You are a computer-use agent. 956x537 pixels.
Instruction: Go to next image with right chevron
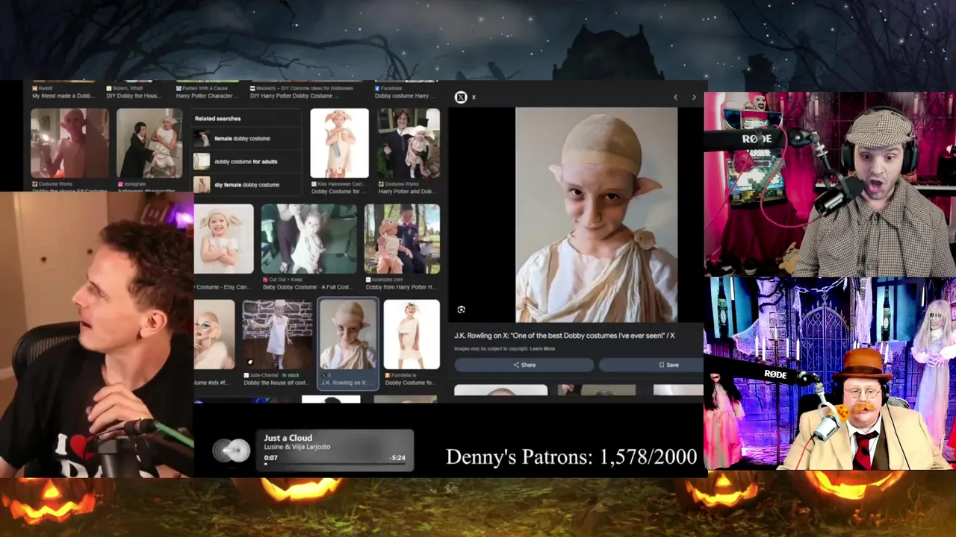694,97
